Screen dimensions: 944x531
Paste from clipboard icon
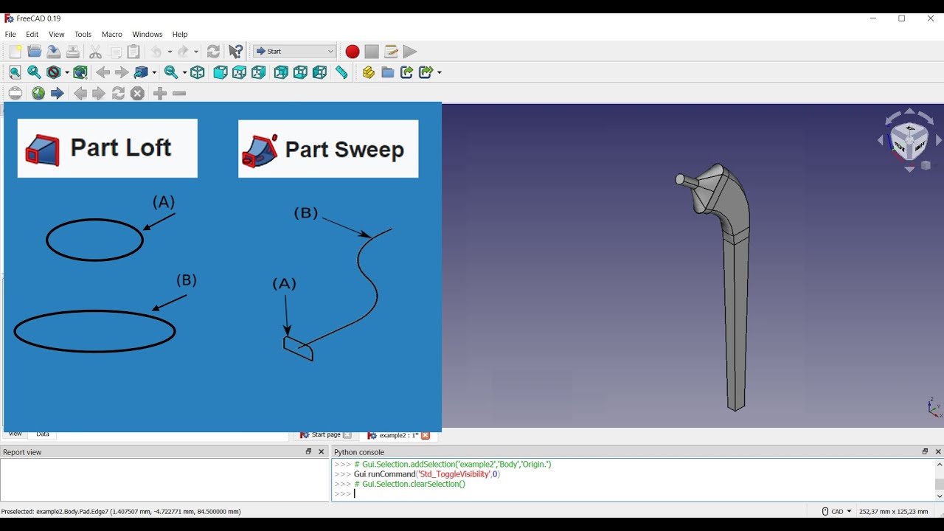(x=133, y=52)
